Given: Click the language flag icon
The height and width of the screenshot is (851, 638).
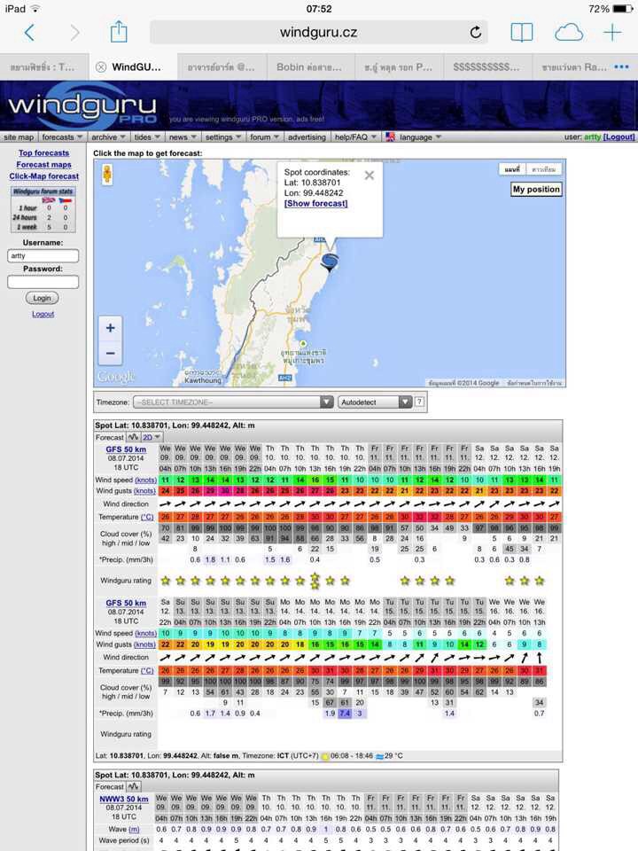Looking at the screenshot, I should coord(390,137).
